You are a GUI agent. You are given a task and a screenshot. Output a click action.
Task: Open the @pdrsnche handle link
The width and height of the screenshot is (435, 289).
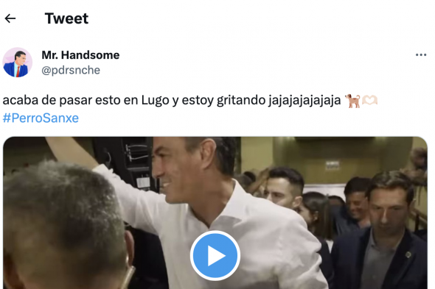pyautogui.click(x=71, y=71)
